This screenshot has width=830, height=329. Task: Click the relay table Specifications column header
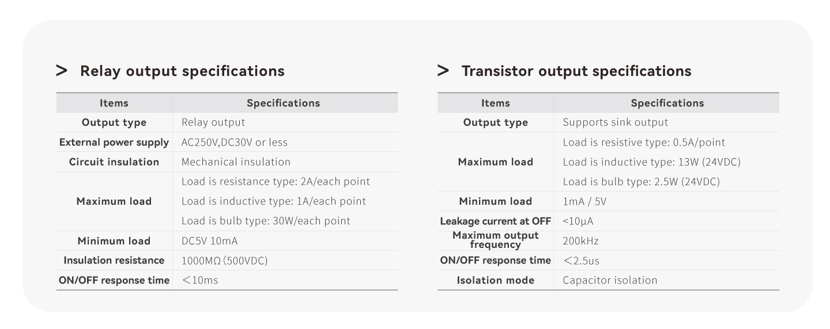pyautogui.click(x=284, y=104)
